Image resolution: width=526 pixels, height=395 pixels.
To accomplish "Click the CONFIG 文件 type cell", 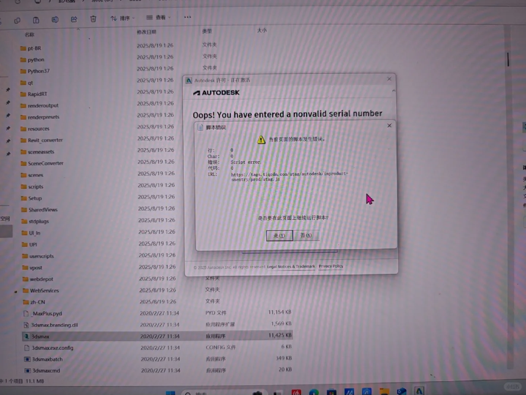I will [221, 347].
